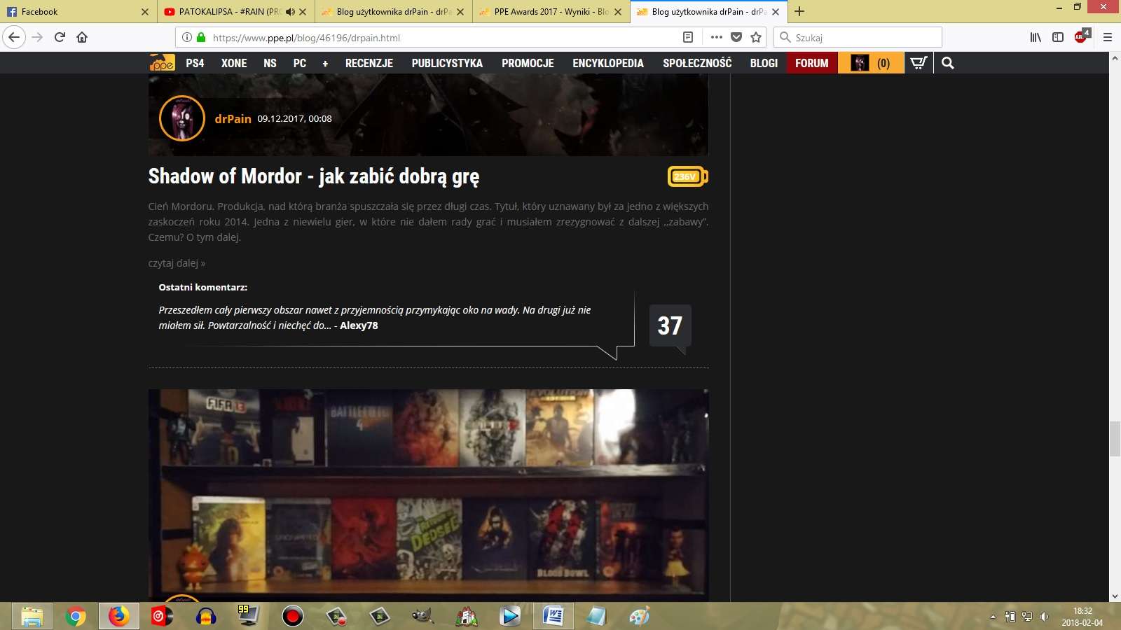
Task: Toggle Firefox reader view icon
Action: pyautogui.click(x=688, y=37)
